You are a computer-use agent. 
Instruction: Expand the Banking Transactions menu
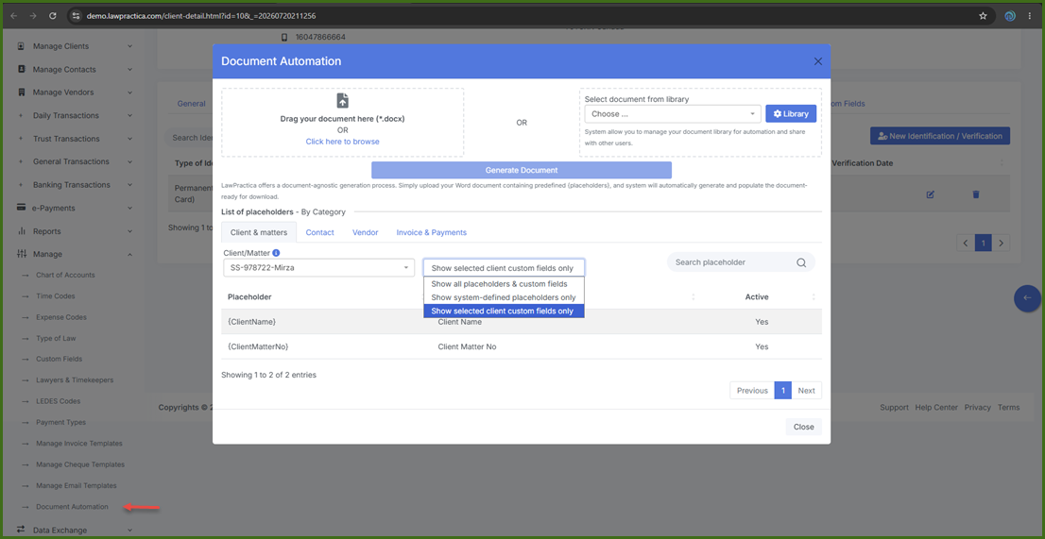[x=130, y=185]
